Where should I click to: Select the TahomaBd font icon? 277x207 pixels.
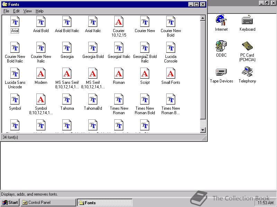click(93, 99)
